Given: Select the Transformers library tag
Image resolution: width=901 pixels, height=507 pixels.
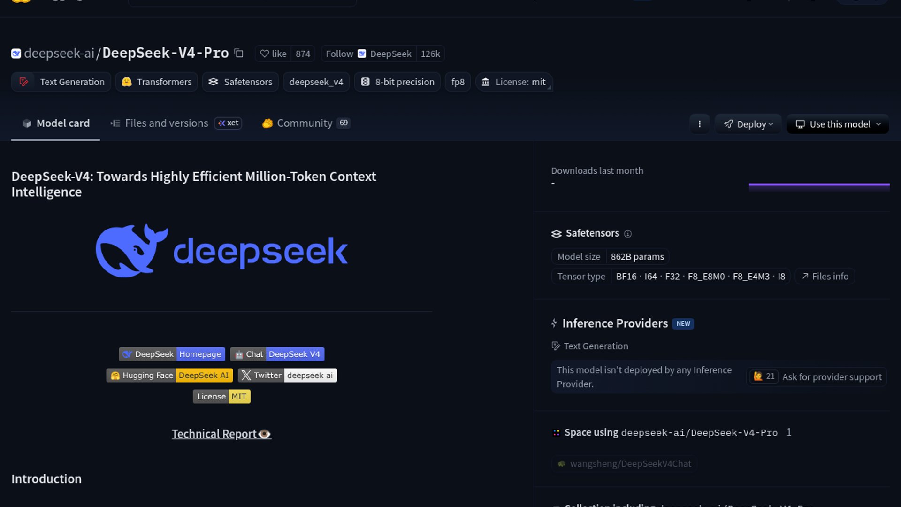Looking at the screenshot, I should tap(156, 82).
